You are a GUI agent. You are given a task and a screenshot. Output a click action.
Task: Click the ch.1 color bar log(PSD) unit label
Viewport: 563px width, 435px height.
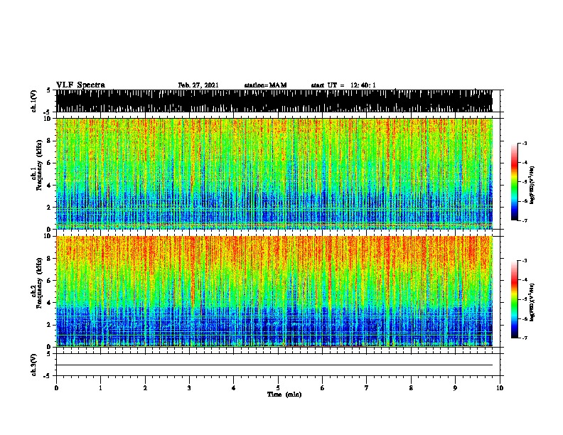coord(532,185)
